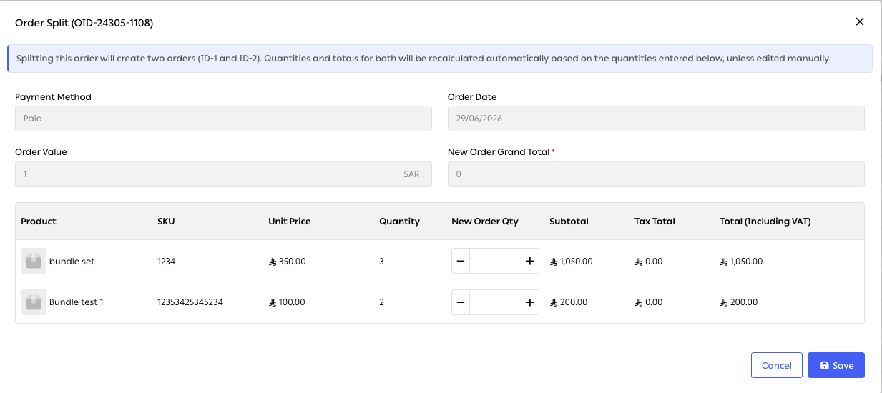The height and width of the screenshot is (393, 882).
Task: Click the Unit Price column header
Action: point(290,222)
